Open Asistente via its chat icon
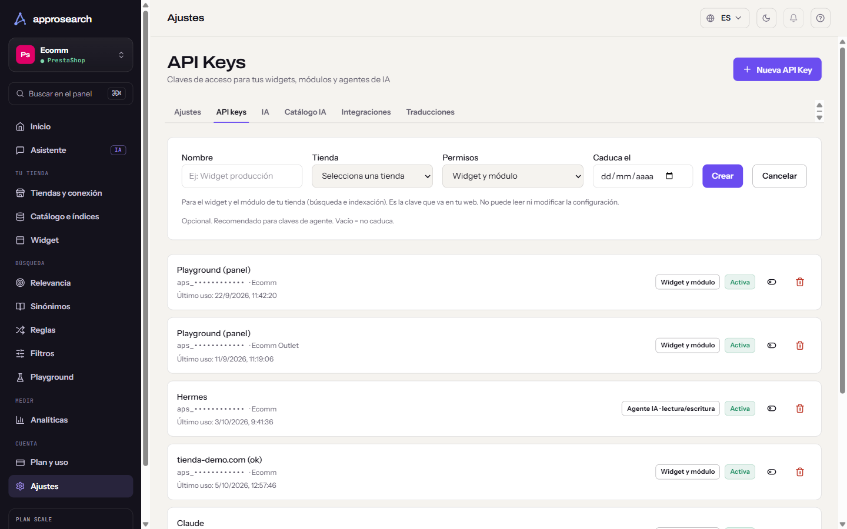The width and height of the screenshot is (847, 529). pyautogui.click(x=20, y=150)
